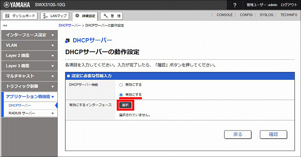This screenshot has width=301, height=157.
Task: Click the 戻る button
Action: [238, 134]
